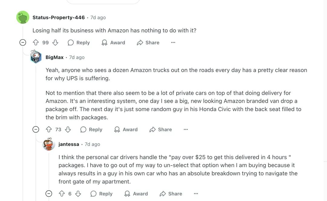
Task: Downvote BigMax's comment with 73 points
Action: pyautogui.click(x=68, y=130)
